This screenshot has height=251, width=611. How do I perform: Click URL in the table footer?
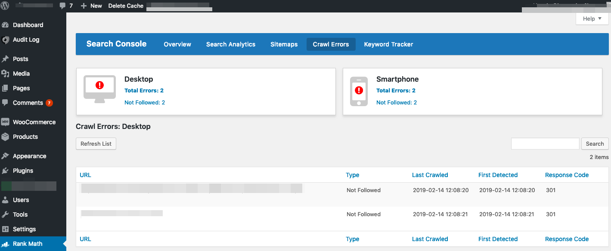pyautogui.click(x=85, y=239)
